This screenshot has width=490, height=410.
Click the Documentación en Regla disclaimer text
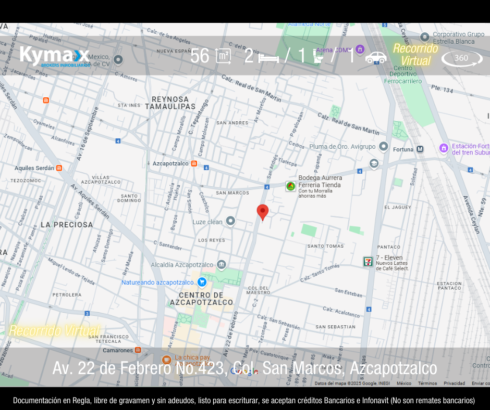[244, 400]
